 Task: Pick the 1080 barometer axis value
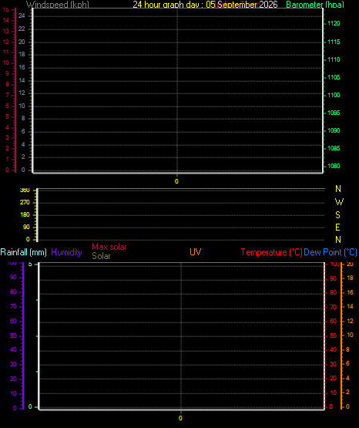click(x=334, y=166)
